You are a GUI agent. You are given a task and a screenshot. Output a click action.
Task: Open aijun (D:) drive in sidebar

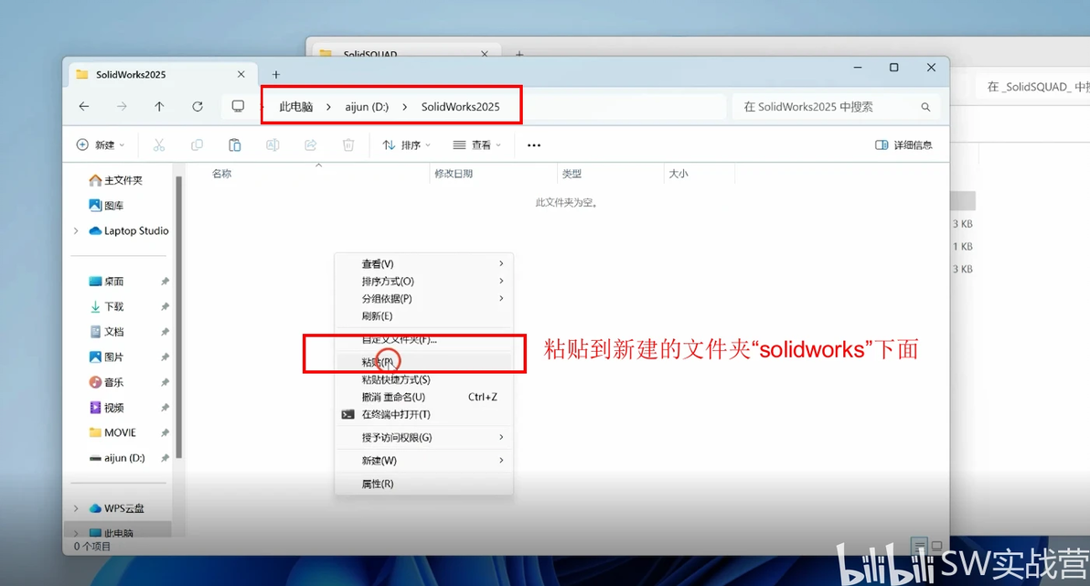pos(117,458)
